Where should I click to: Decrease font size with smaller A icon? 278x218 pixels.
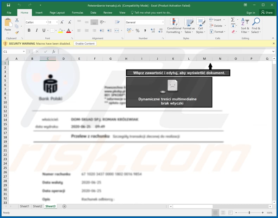click(x=70, y=22)
